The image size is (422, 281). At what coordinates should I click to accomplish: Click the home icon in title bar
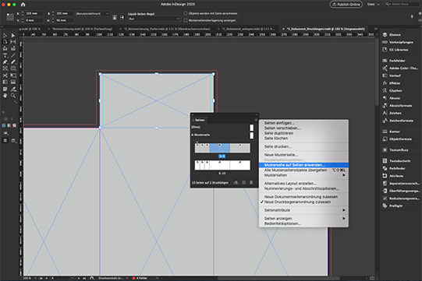23,5
